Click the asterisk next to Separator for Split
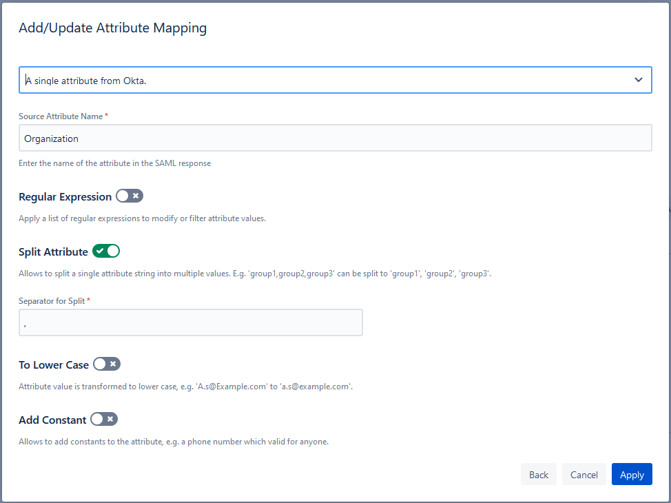The image size is (671, 503). 90,301
